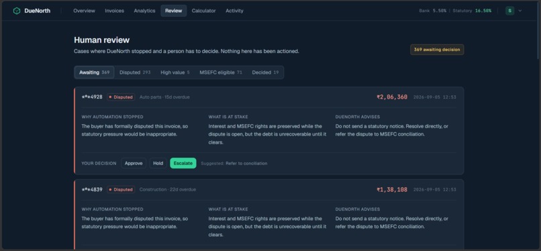This screenshot has height=251, width=541.
Task: Expand the account menu chevron
Action: coord(520,11)
